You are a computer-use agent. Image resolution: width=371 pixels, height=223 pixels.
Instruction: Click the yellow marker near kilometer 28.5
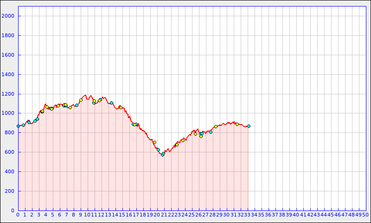pyautogui.click(x=216, y=126)
